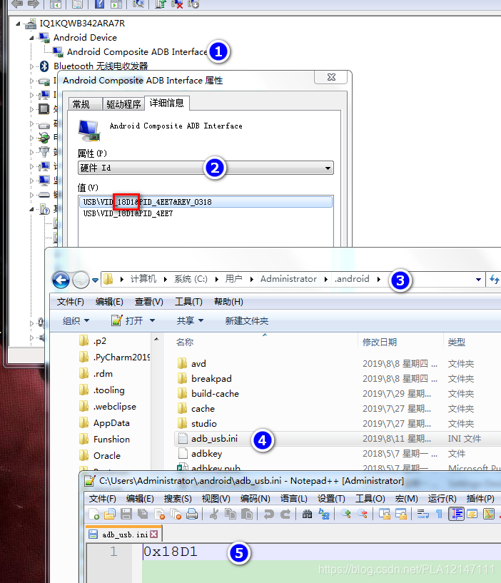Sort by the 修改日期 column header
Viewport: 501px width, 583px height.
coord(380,342)
